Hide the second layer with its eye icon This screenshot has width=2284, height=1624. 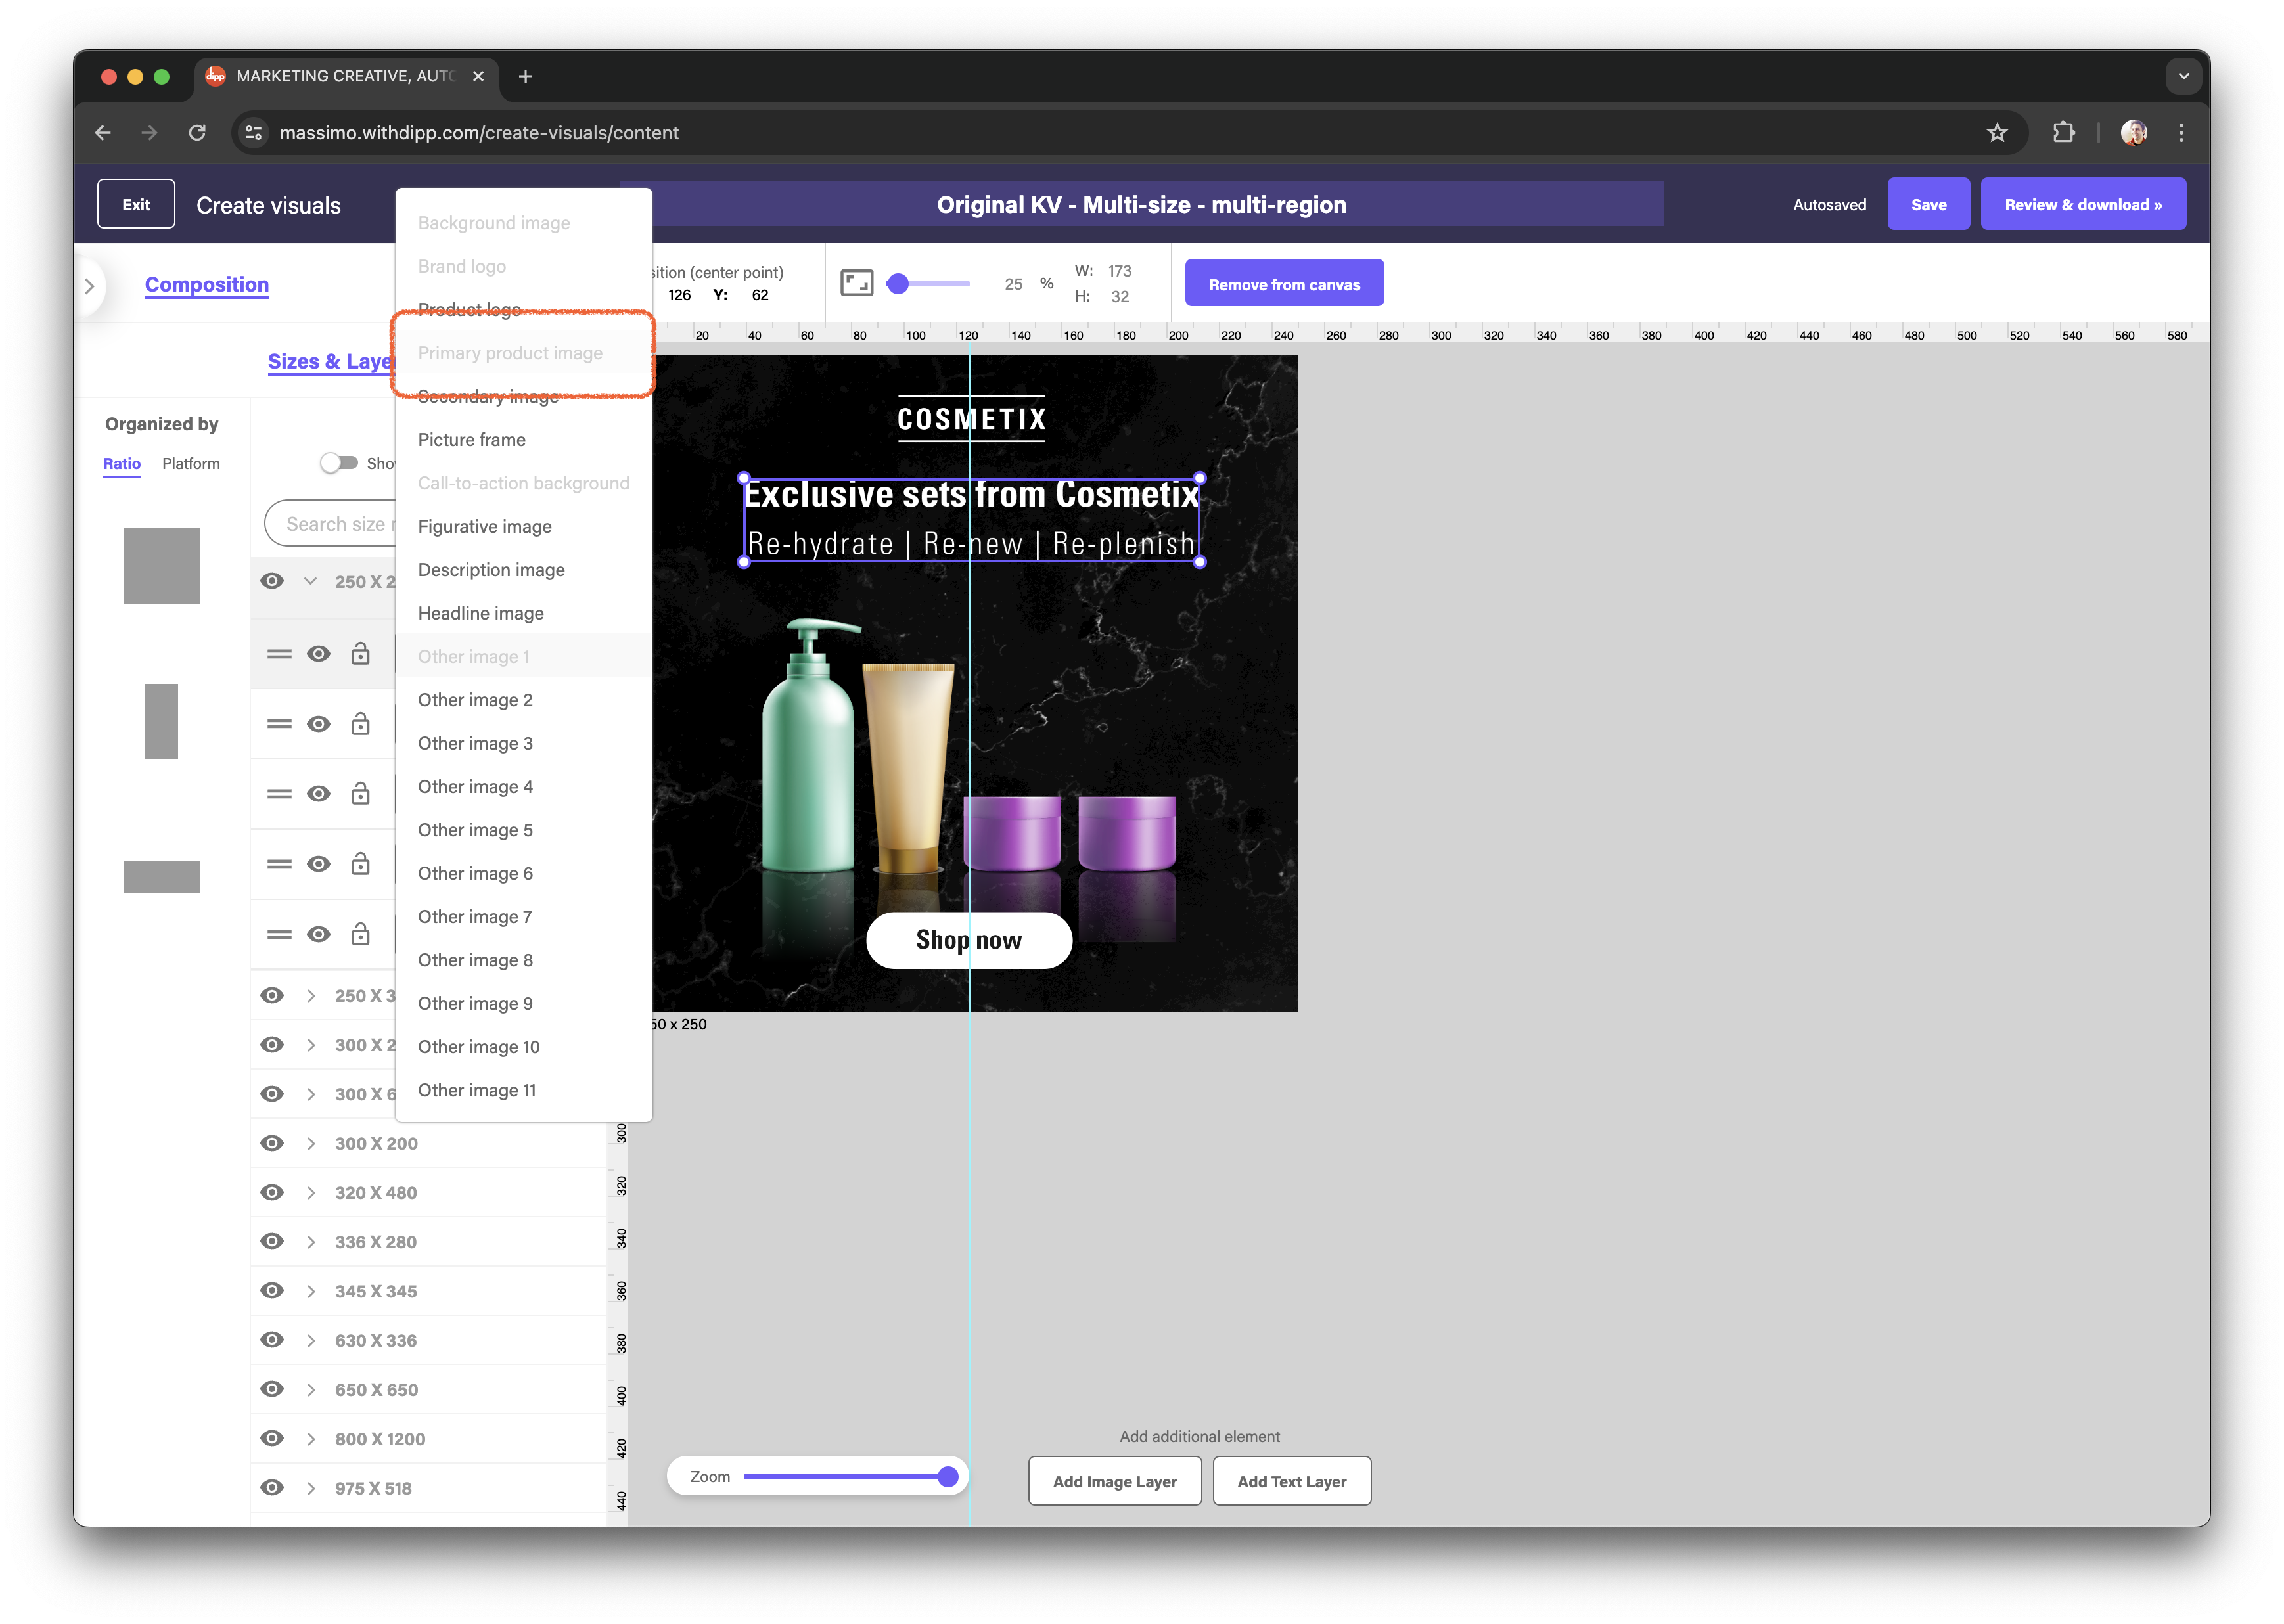coord(319,724)
